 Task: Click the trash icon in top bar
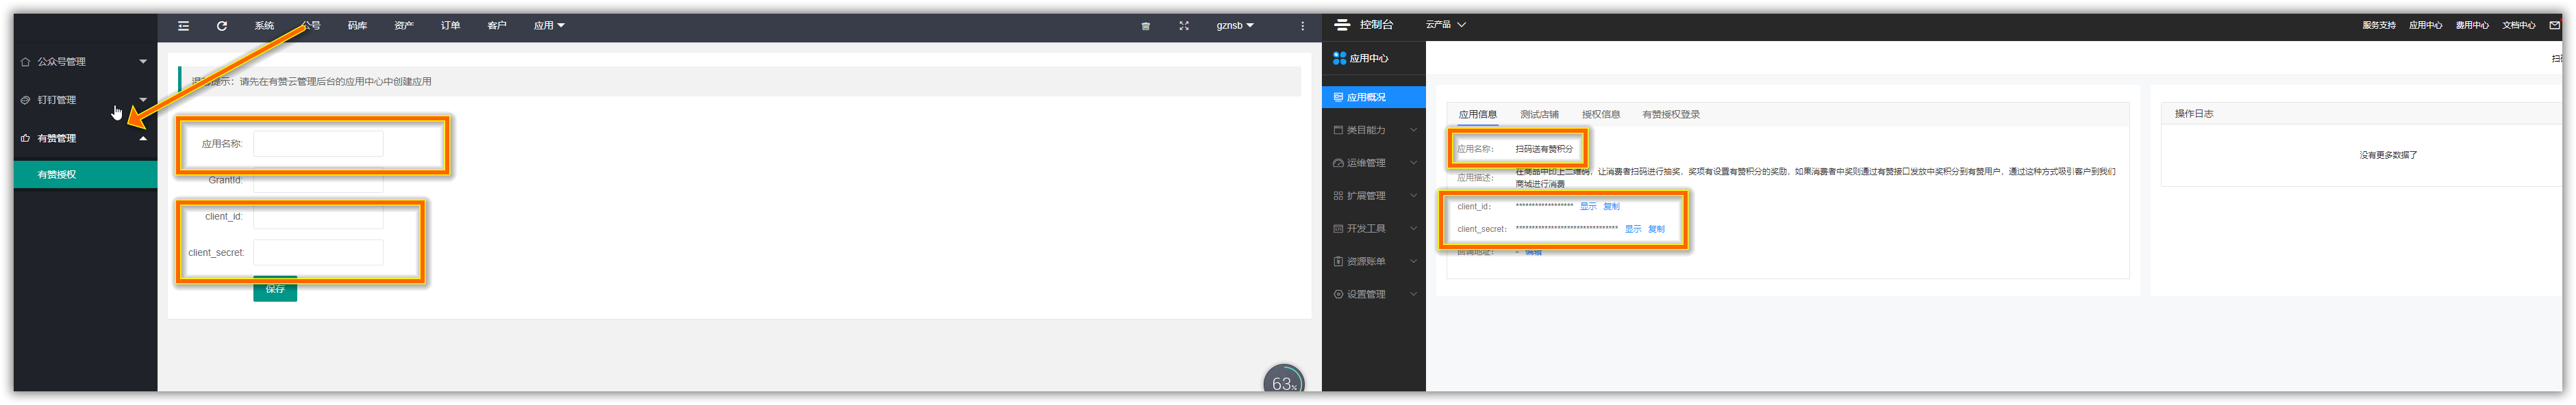[1146, 26]
